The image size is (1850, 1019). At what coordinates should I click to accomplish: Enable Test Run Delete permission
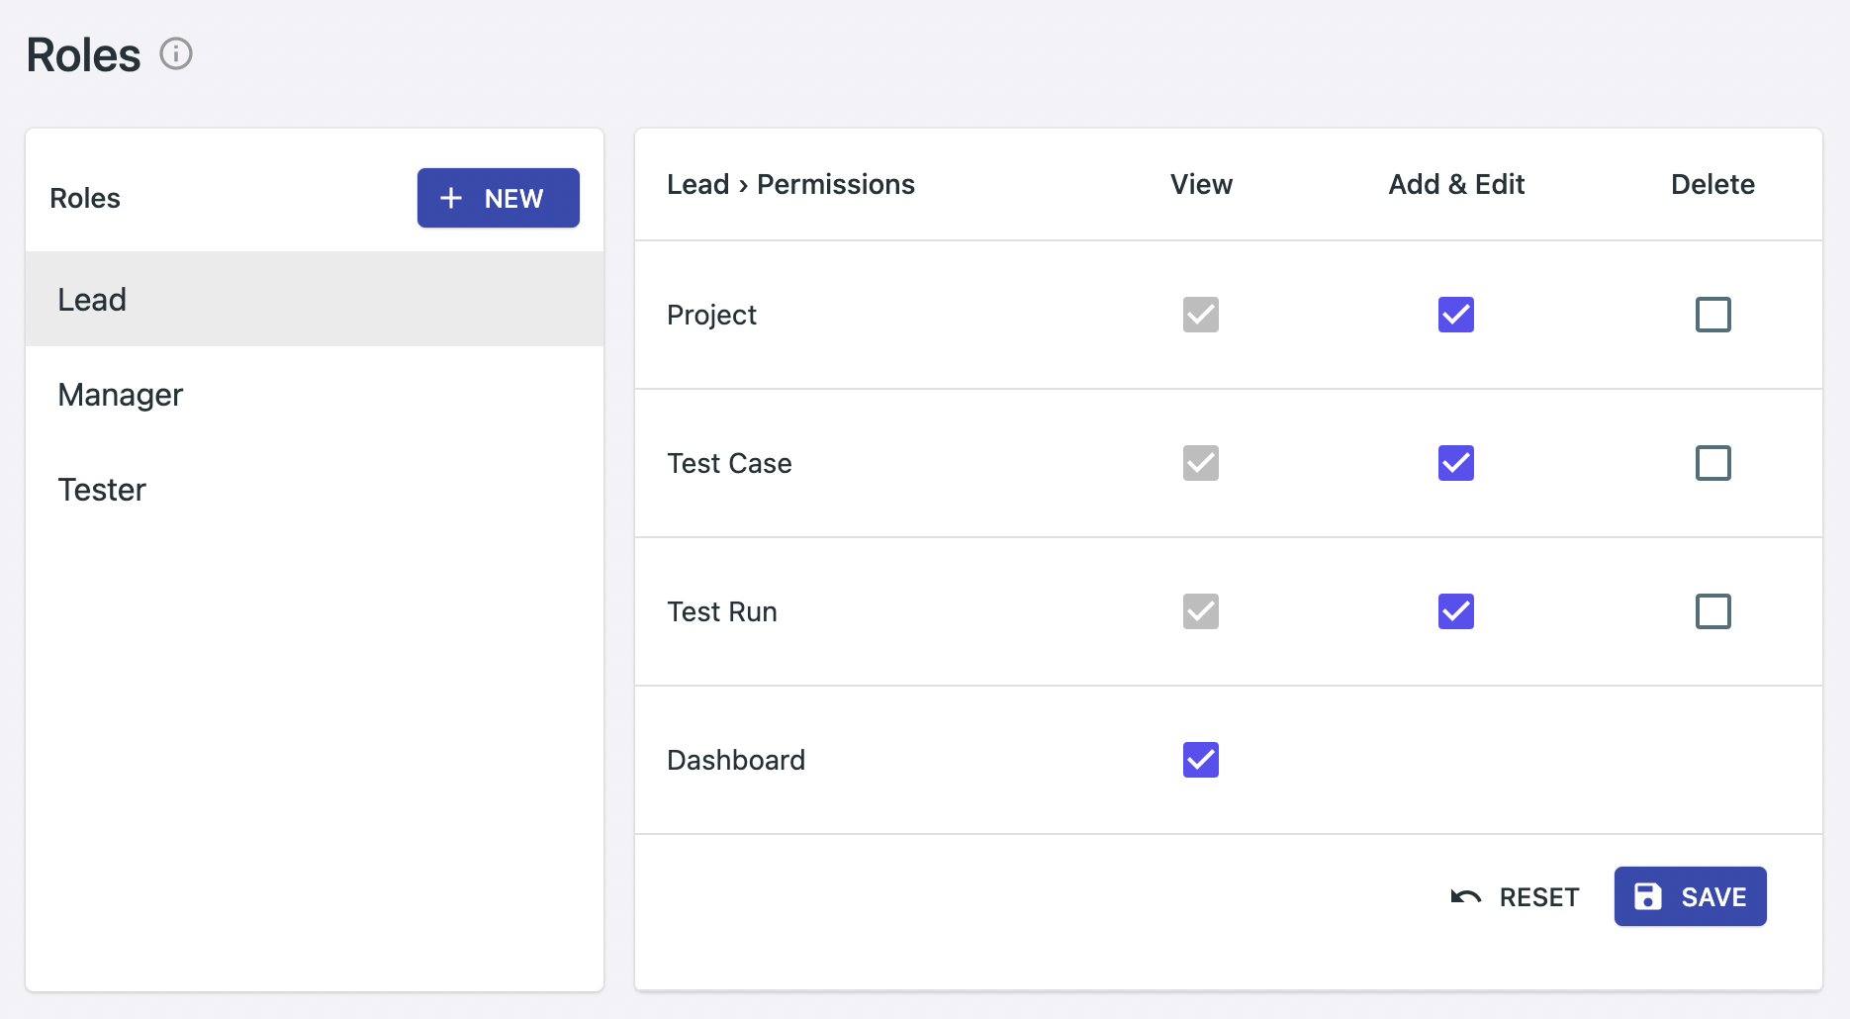[1712, 611]
